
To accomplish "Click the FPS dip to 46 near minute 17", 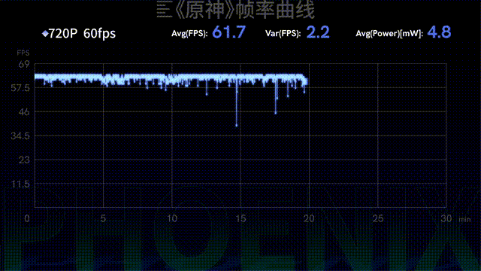I will [276, 113].
